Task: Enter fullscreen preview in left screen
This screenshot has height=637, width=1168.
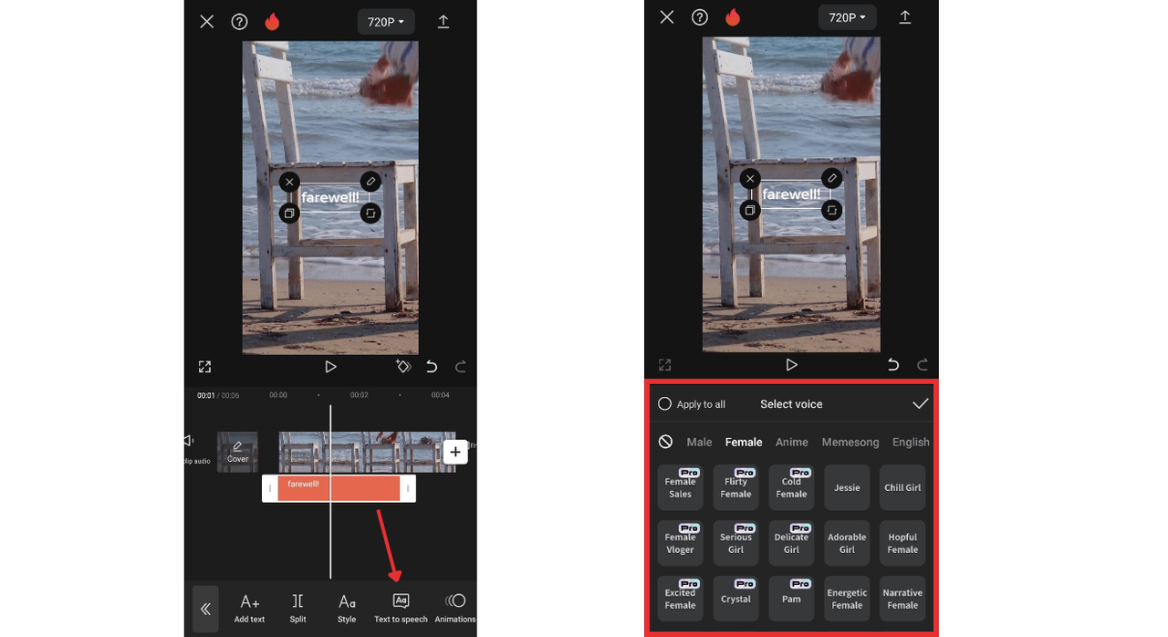Action: pyautogui.click(x=204, y=367)
